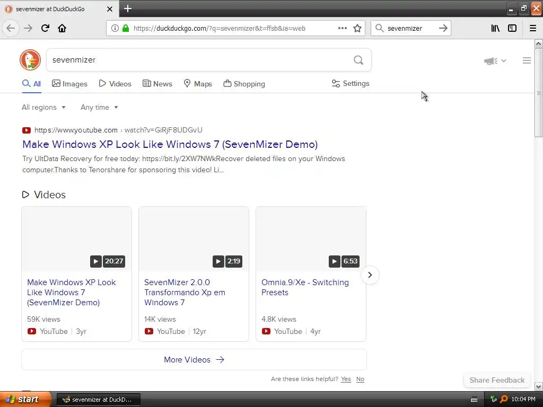Expand the All regions filter dropdown
The image size is (543, 407).
(43, 107)
